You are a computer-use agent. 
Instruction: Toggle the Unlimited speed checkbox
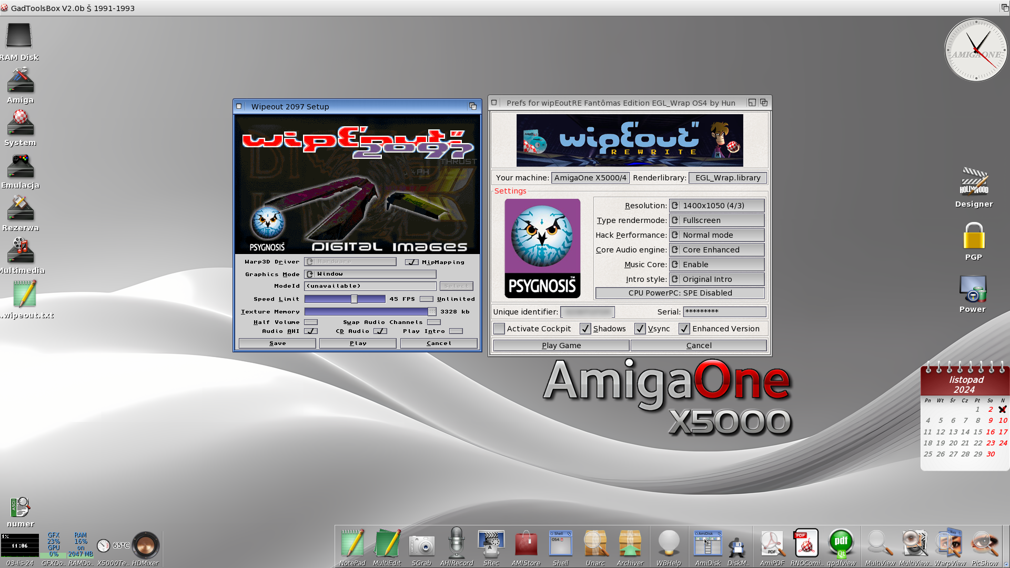pos(427,299)
